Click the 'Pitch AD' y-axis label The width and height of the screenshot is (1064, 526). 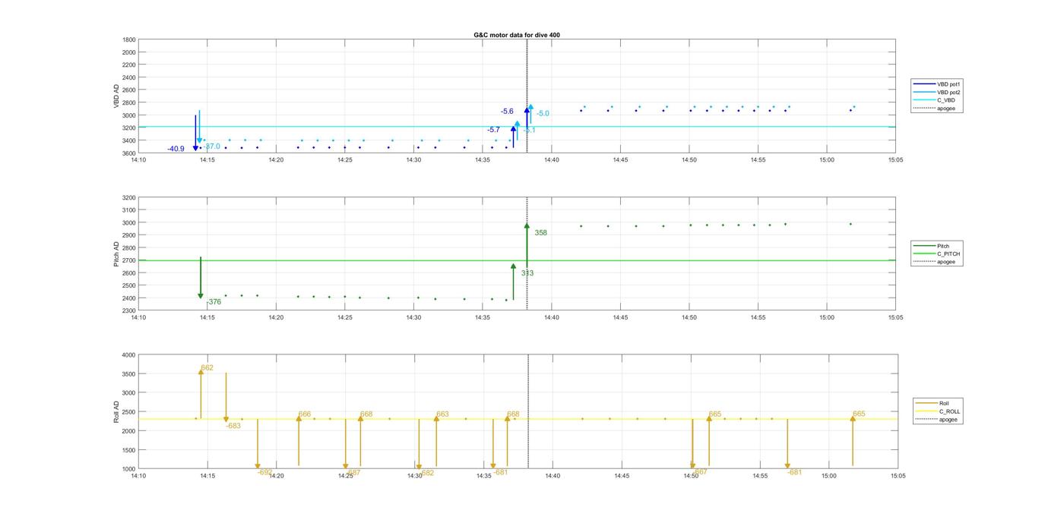[117, 254]
